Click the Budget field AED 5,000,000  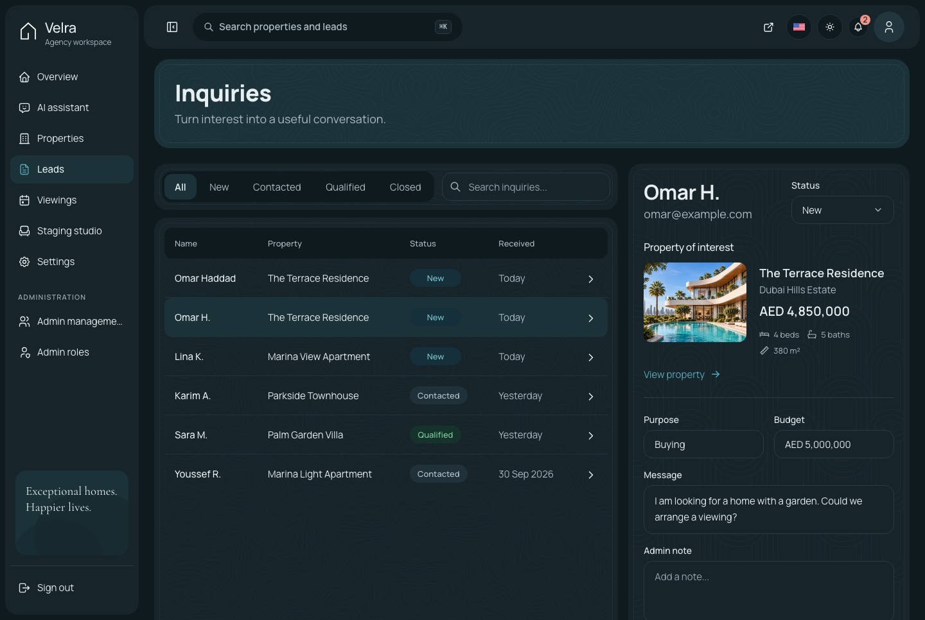click(834, 445)
